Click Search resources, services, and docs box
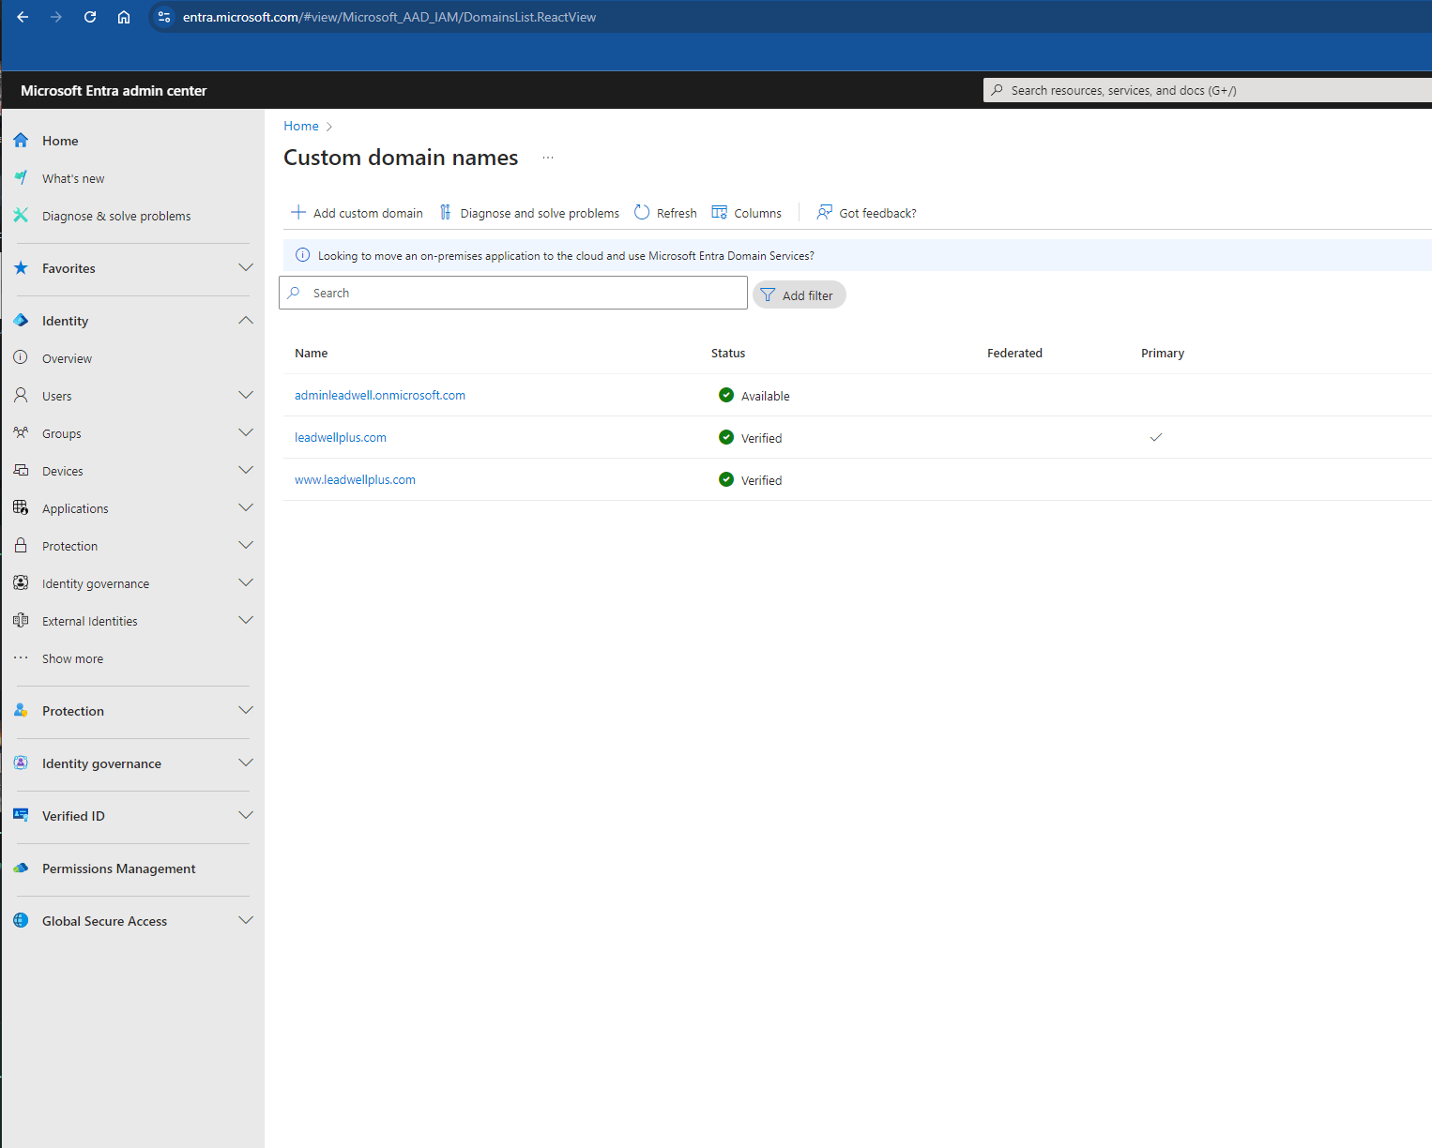 [1207, 90]
